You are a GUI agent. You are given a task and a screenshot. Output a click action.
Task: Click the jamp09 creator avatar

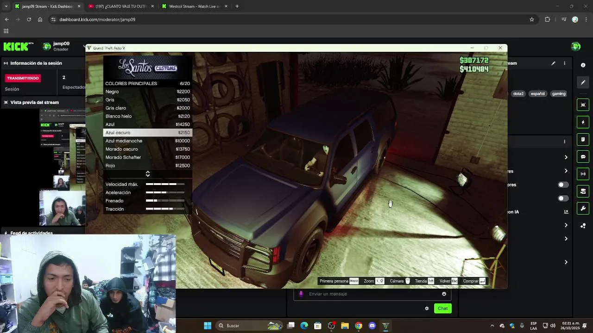pyautogui.click(x=47, y=46)
